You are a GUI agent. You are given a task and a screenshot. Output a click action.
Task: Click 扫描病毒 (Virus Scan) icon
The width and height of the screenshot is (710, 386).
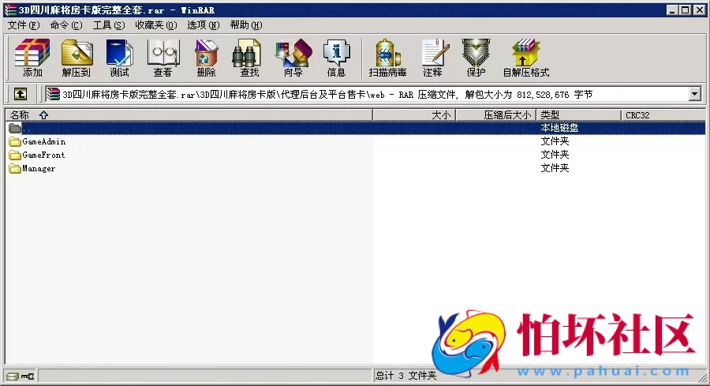[387, 58]
